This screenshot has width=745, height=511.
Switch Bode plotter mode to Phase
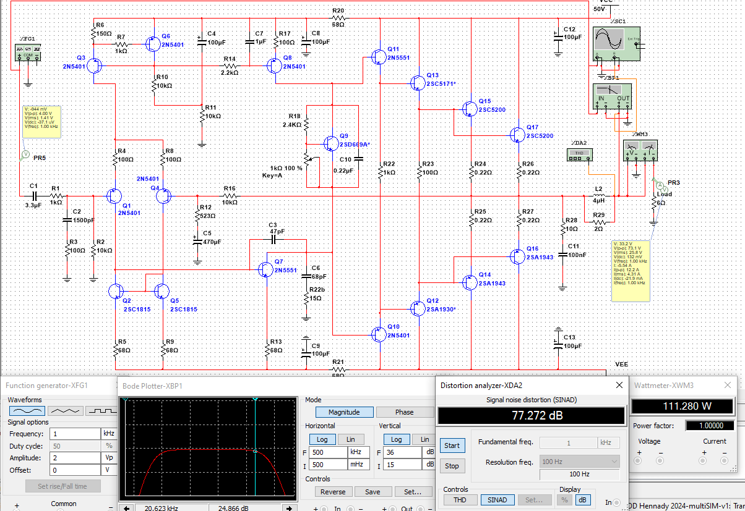click(x=404, y=412)
